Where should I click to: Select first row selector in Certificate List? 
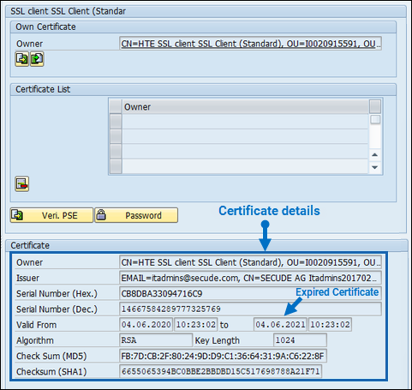116,122
